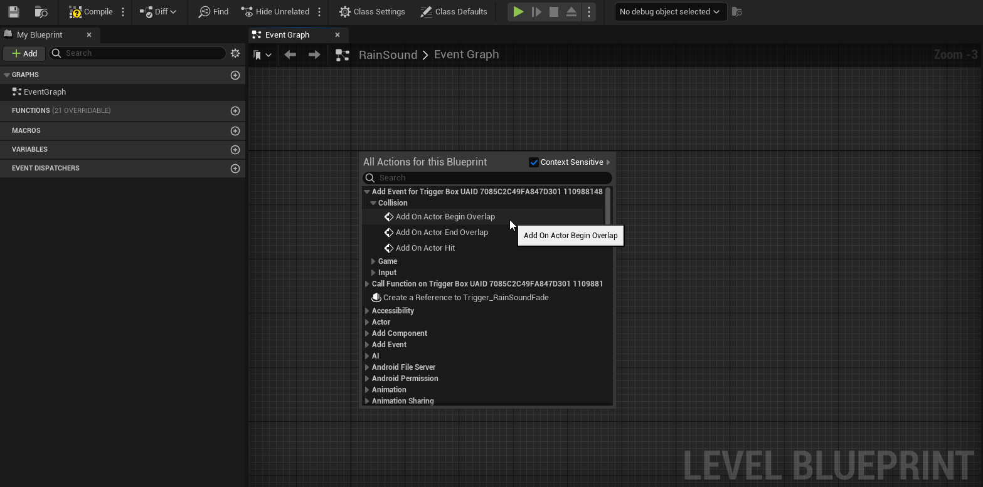The height and width of the screenshot is (487, 983).
Task: Add a new variable with plus icon
Action: pyautogui.click(x=235, y=150)
